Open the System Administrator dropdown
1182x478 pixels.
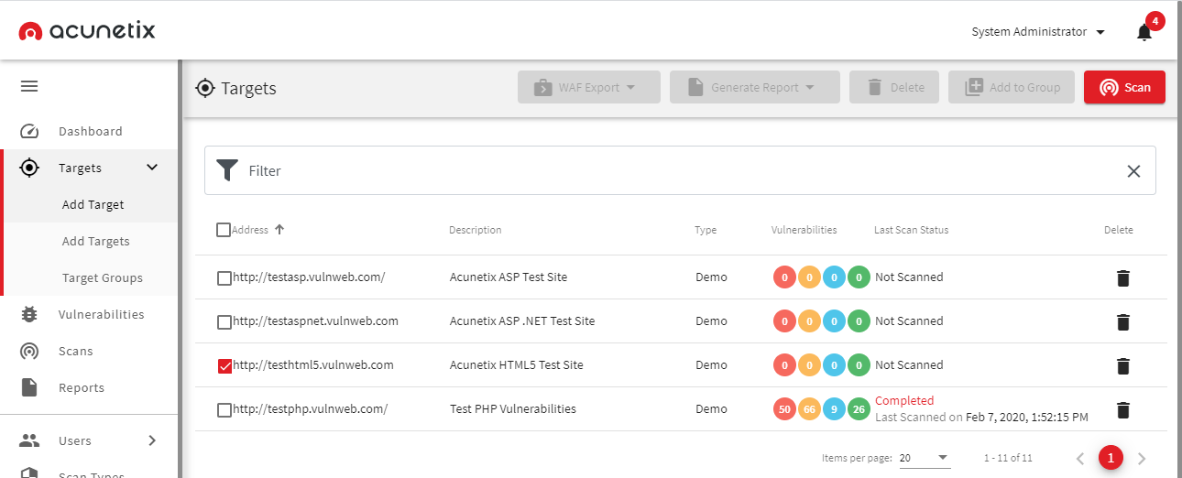(1037, 32)
